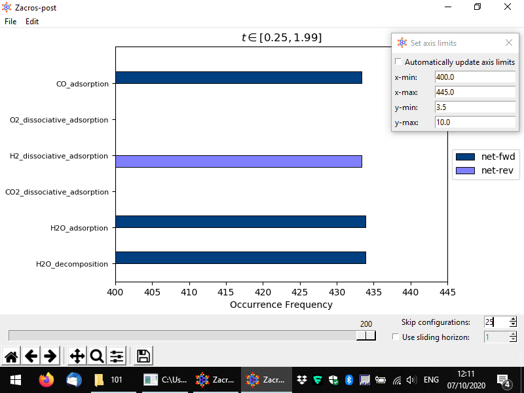This screenshot has width=524, height=393.
Task: Enable automatically update axis limits
Action: 398,62
